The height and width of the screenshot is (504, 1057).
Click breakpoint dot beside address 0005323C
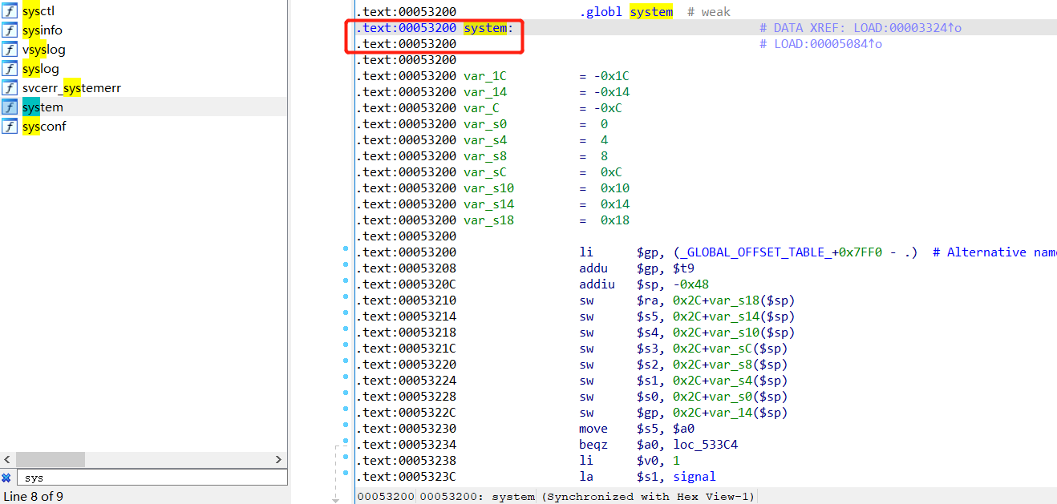click(x=346, y=474)
